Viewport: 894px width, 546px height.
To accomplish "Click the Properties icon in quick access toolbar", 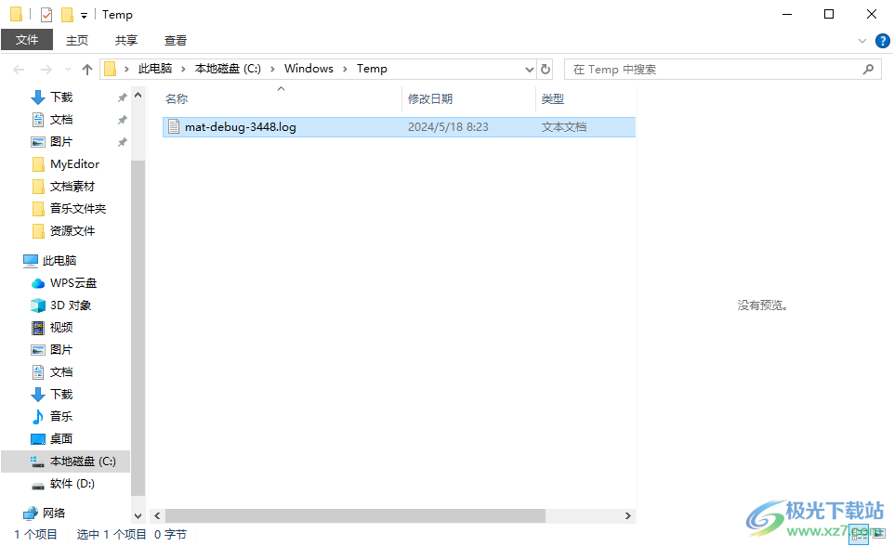I will [x=46, y=14].
